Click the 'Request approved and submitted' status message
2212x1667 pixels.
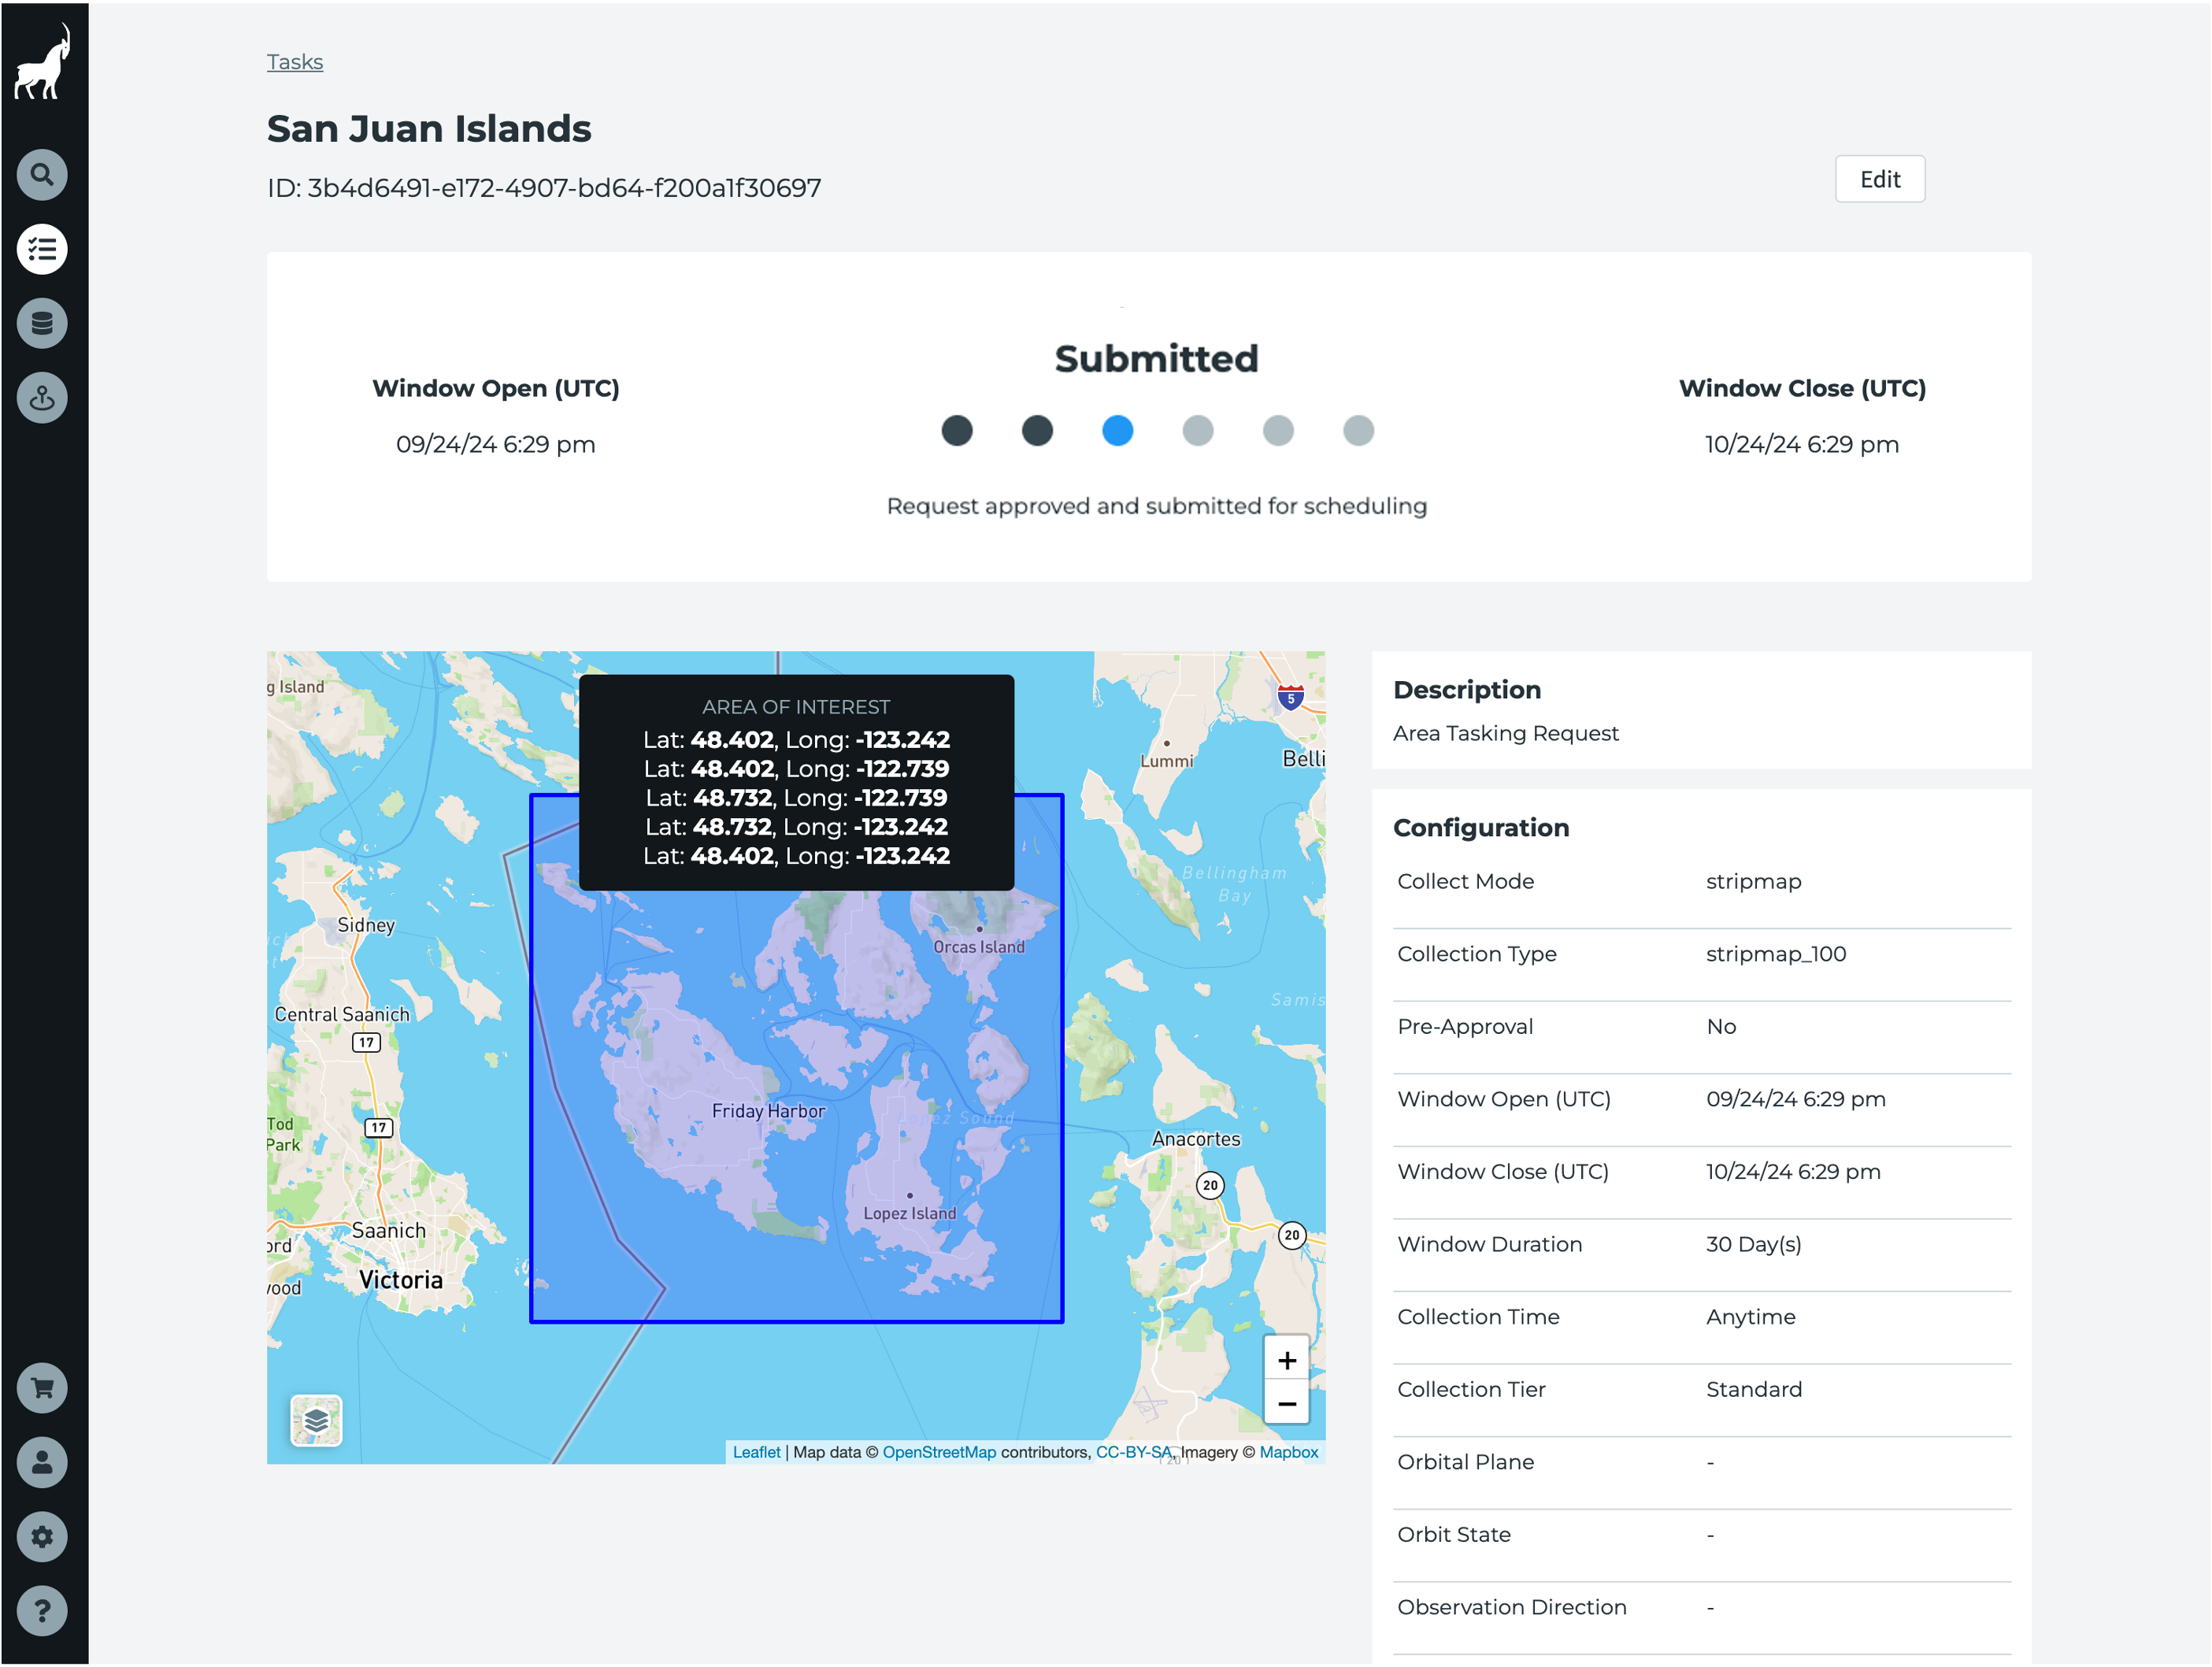coord(1157,506)
